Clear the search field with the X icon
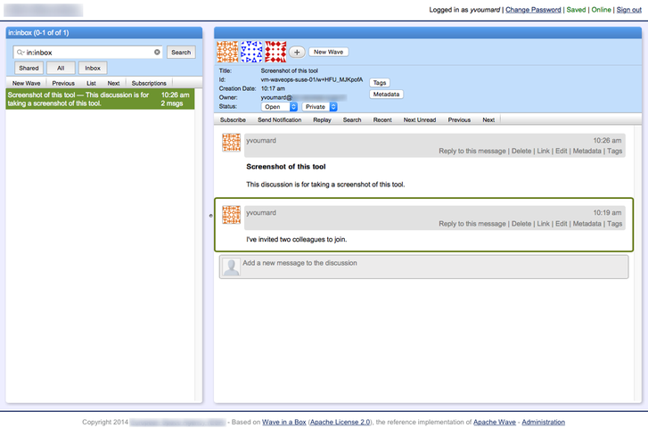Viewport: 648px width, 428px height. pos(158,53)
